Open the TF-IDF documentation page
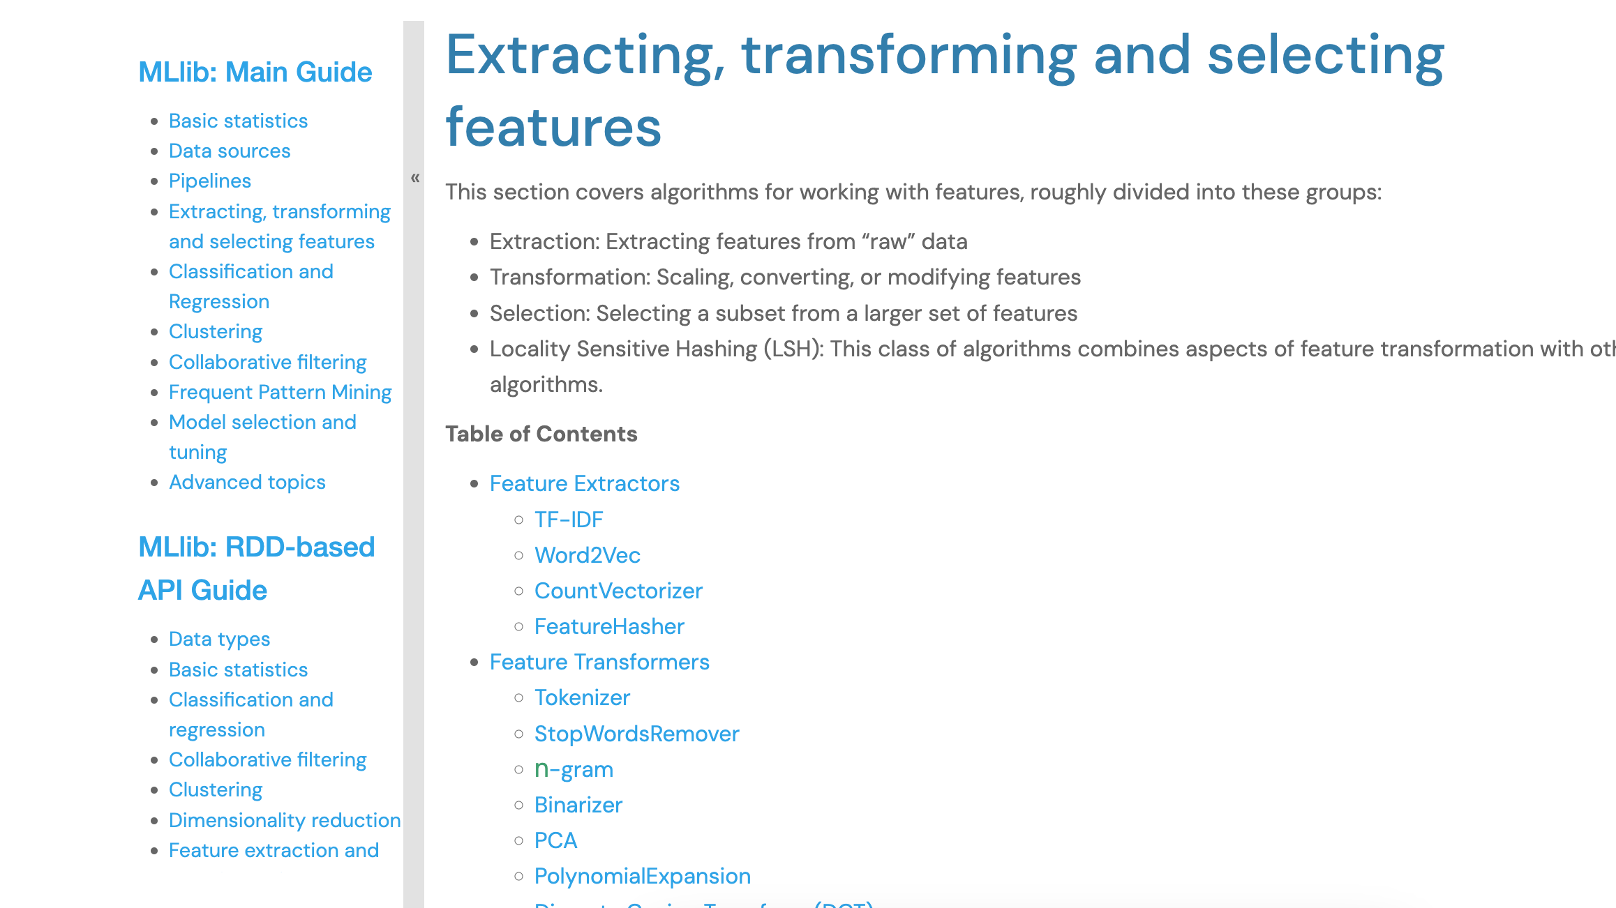1616x908 pixels. (567, 519)
